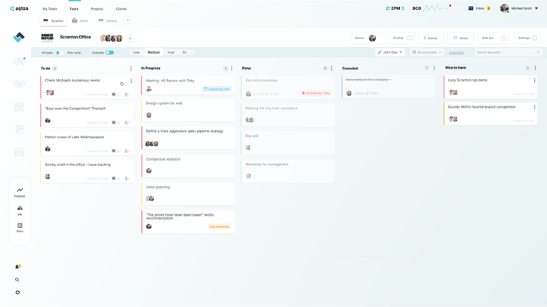Go to Clients tab
Screen dimensions: 547x307
tap(121, 9)
